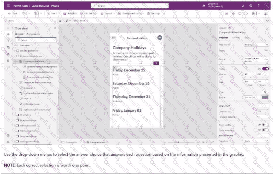Click the Environment icon in header
The height and width of the screenshot is (174, 273).
(204, 6)
